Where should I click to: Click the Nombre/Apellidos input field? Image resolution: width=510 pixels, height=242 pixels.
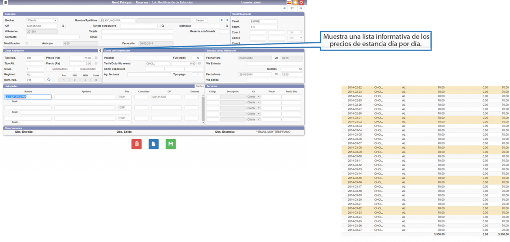pyautogui.click(x=117, y=20)
